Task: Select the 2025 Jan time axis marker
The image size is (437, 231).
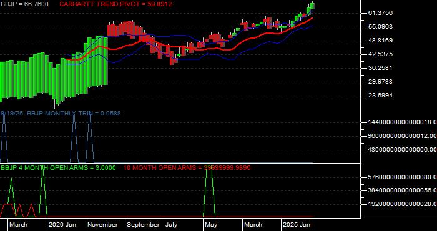Action: click(297, 225)
